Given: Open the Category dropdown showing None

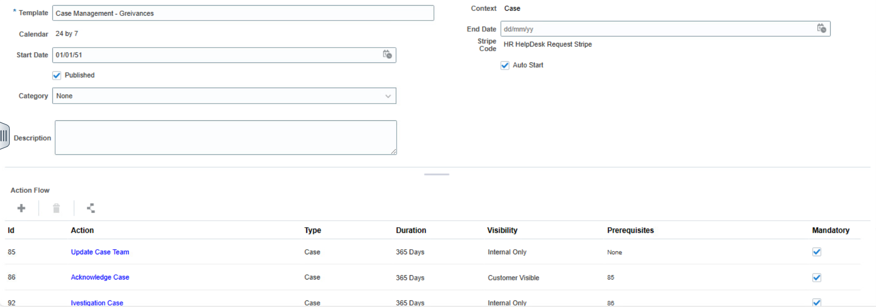Looking at the screenshot, I should [224, 96].
